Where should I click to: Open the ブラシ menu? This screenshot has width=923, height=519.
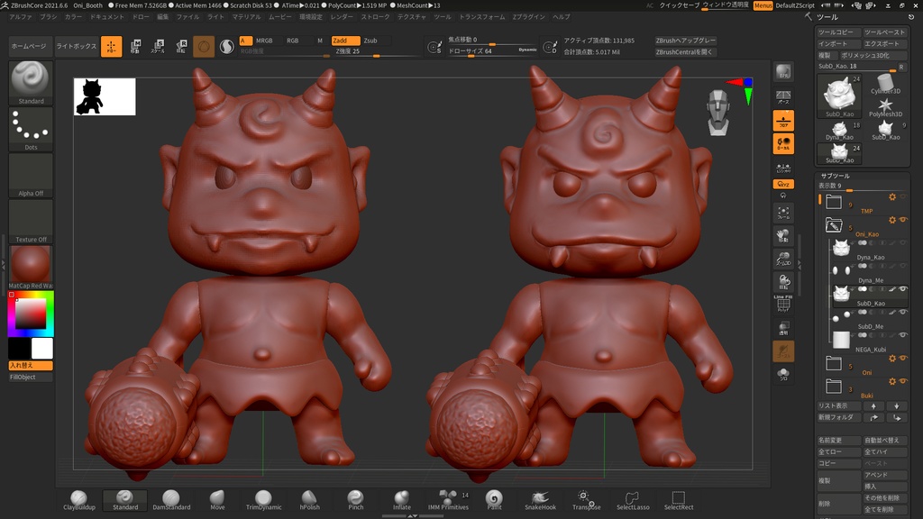pos(49,17)
